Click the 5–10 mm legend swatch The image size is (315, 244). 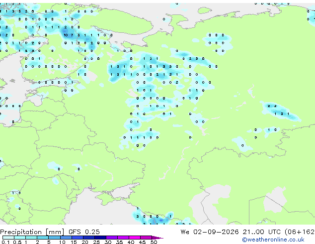[x=54, y=238]
